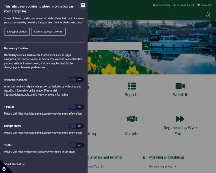Click the green search submit button
Screen dimensions: 216x173
tap(146, 46)
